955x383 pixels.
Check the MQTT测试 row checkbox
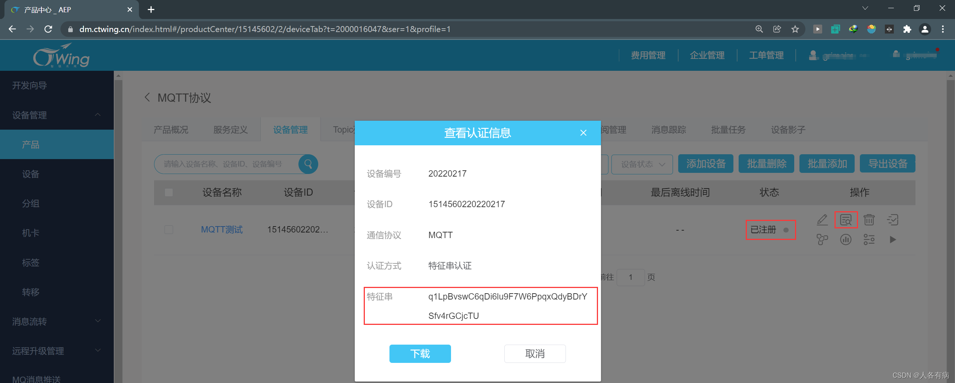click(169, 230)
